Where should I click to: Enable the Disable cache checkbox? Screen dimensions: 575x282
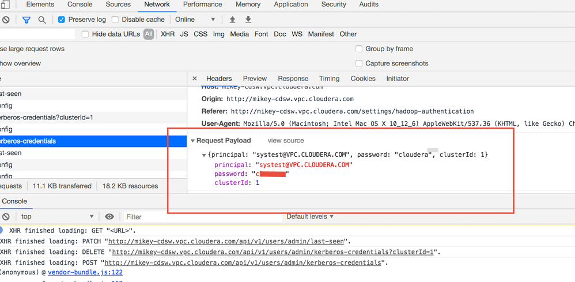click(115, 20)
